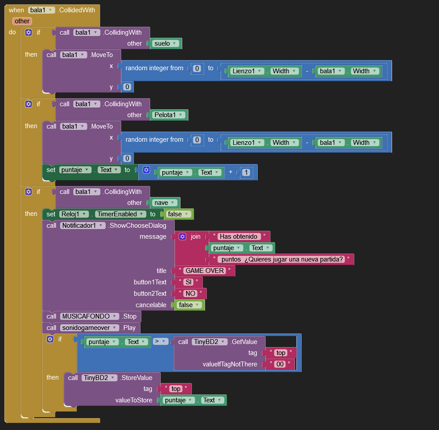Edit the NO button2Text string
Screen dimensions: 439x430
point(191,294)
